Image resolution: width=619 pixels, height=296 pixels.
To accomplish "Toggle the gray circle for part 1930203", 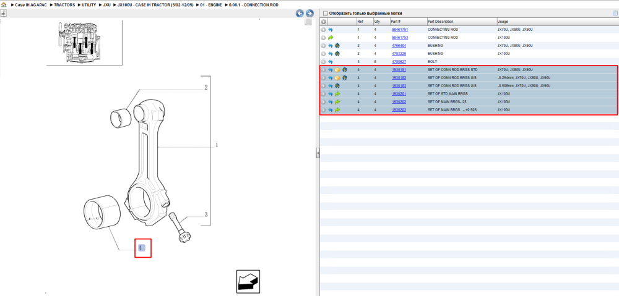I will [x=323, y=110].
